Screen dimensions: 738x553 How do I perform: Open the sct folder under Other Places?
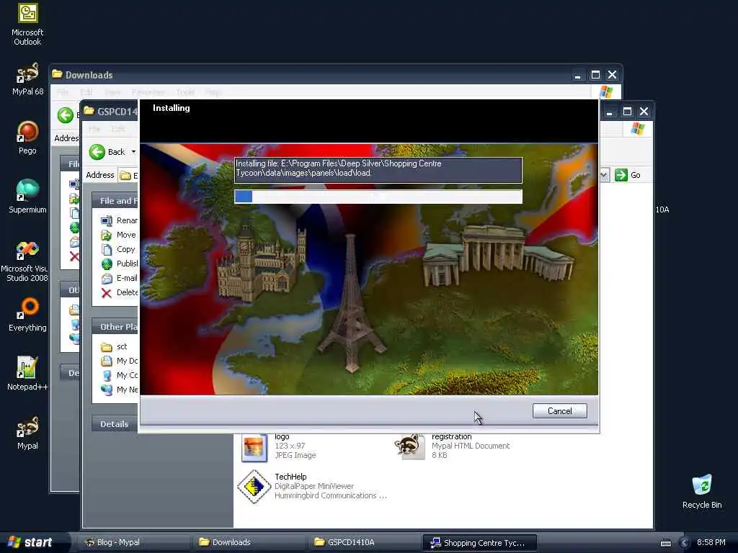(115, 346)
